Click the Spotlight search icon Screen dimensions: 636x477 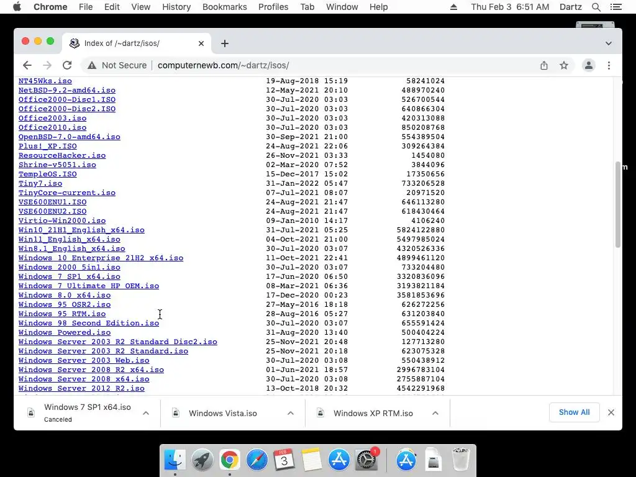(596, 7)
